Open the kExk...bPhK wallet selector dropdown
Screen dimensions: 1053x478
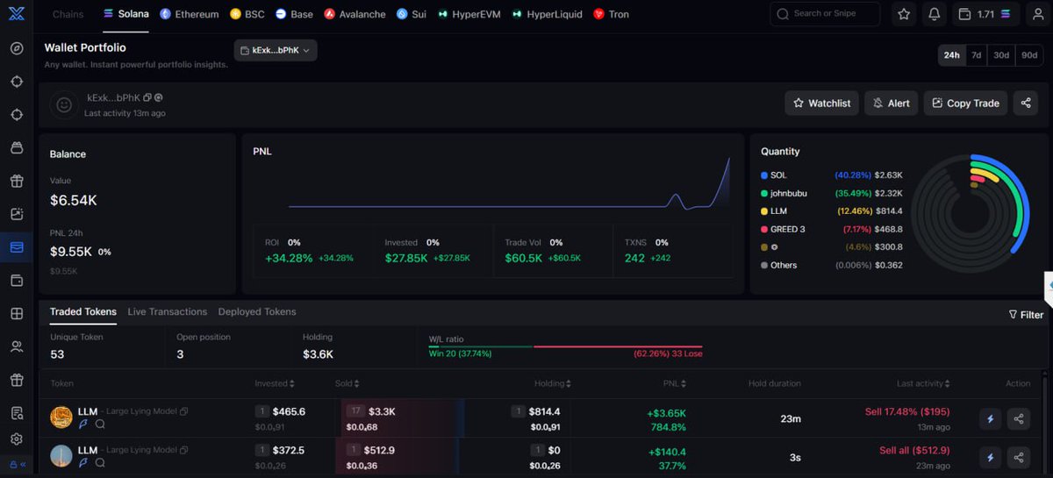coord(276,51)
